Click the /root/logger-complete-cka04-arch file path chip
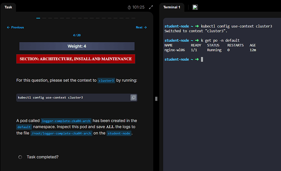 pyautogui.click(x=61, y=133)
